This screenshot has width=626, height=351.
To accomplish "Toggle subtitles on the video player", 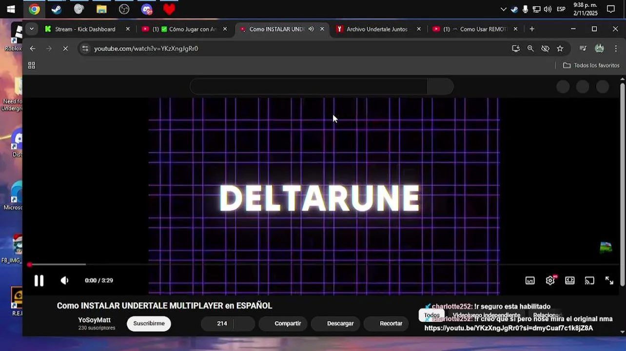I will pos(530,280).
